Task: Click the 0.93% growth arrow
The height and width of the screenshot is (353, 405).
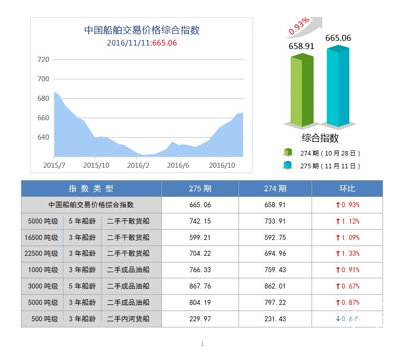Action: pyautogui.click(x=305, y=27)
